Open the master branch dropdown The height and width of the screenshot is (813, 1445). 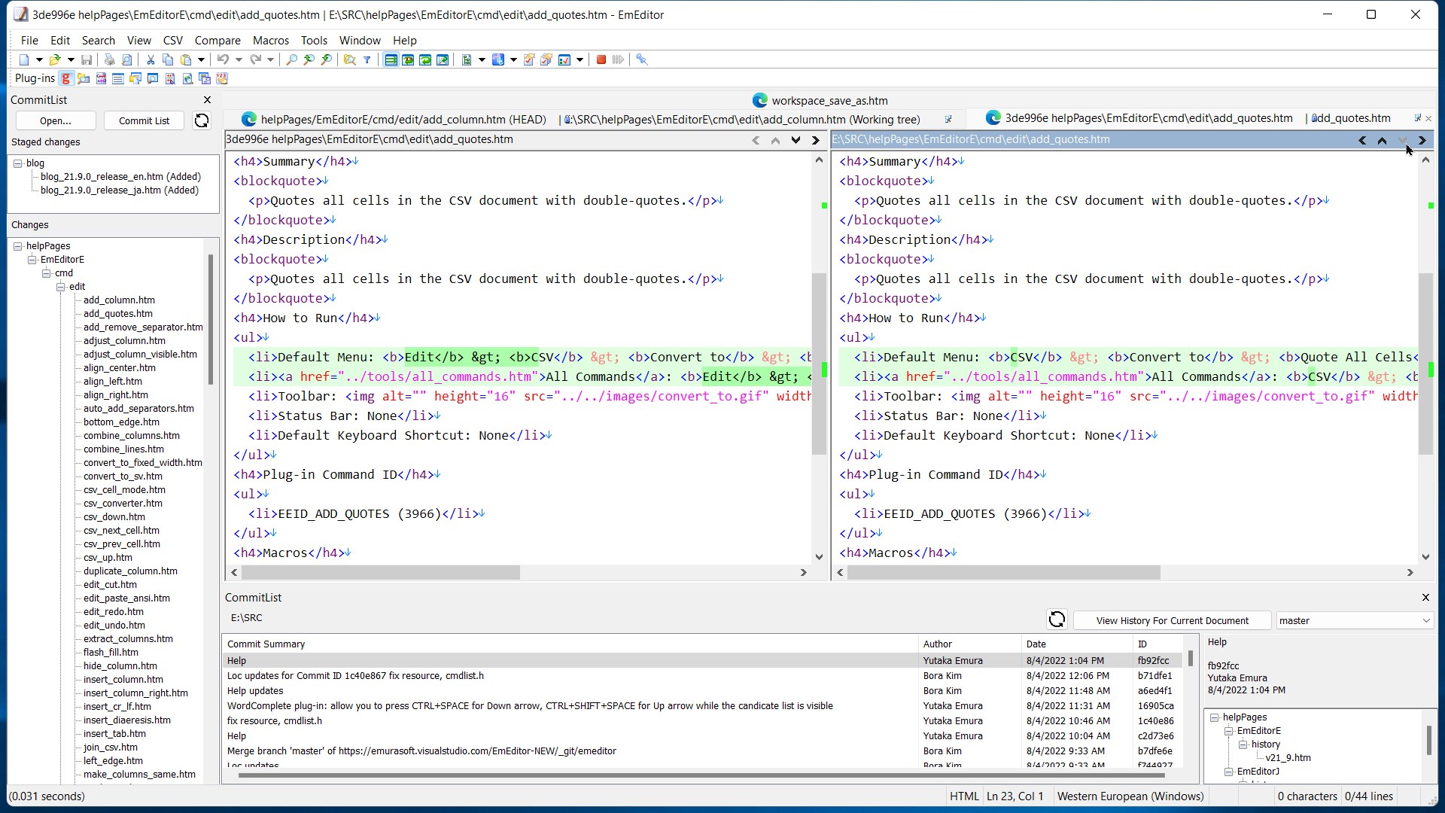1425,621
